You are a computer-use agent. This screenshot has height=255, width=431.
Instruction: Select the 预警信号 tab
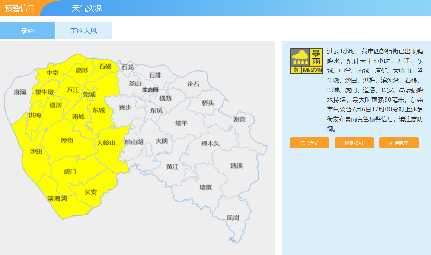20,8
